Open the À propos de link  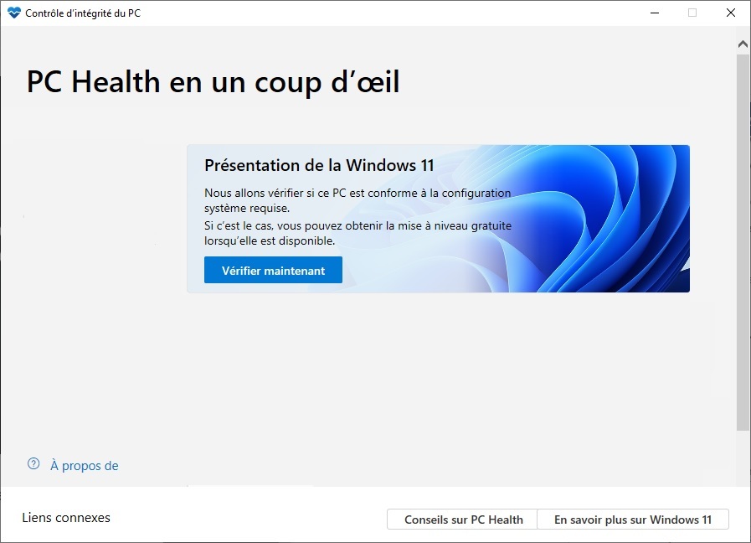(85, 465)
